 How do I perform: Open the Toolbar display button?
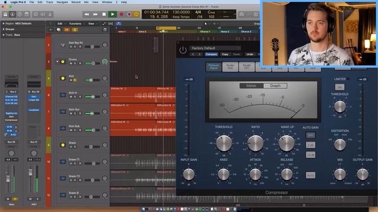click(27, 14)
